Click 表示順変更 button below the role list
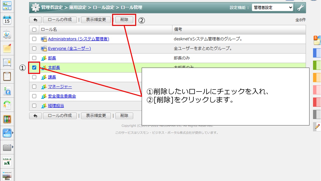Image resolution: width=321 pixels, height=181 pixels. click(x=96, y=116)
